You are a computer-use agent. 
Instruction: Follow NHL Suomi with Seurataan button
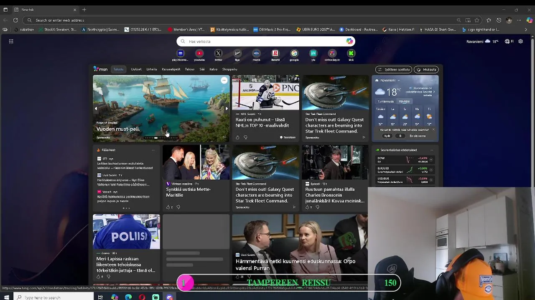[x=288, y=137]
